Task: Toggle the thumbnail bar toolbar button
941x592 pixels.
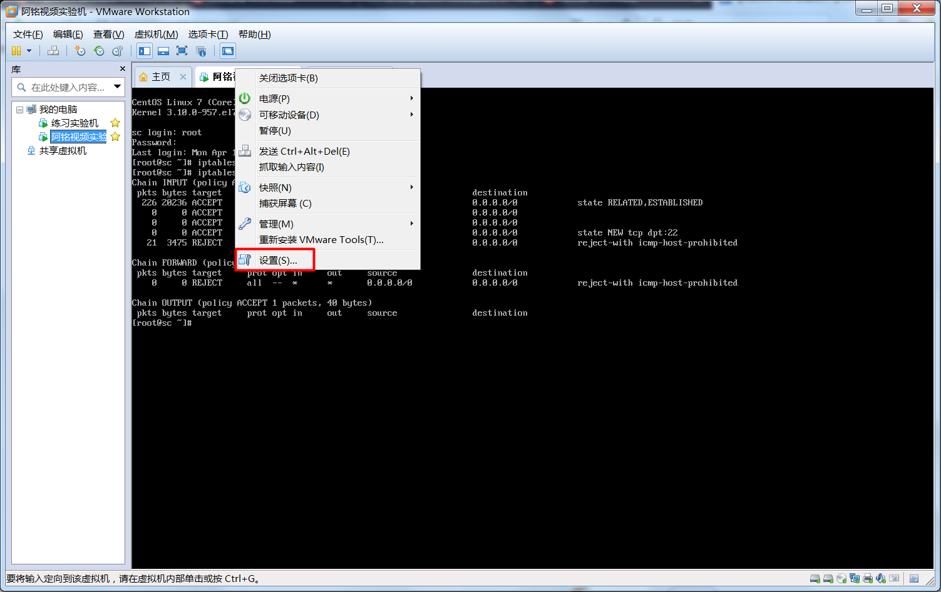Action: click(163, 51)
